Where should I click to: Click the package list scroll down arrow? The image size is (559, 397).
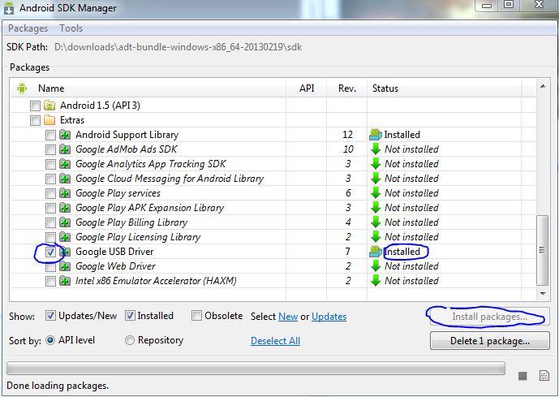coord(543,294)
